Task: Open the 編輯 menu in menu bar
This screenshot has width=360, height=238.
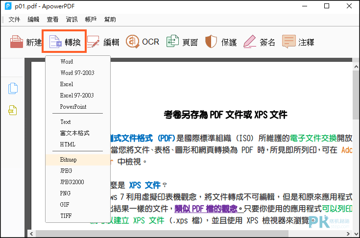Action: pos(33,20)
